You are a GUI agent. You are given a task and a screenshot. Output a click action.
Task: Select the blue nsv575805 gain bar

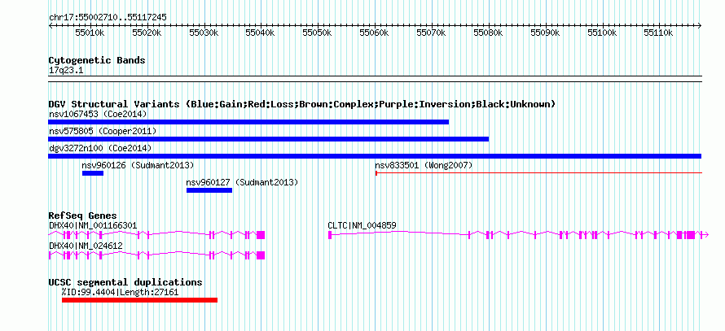point(268,139)
